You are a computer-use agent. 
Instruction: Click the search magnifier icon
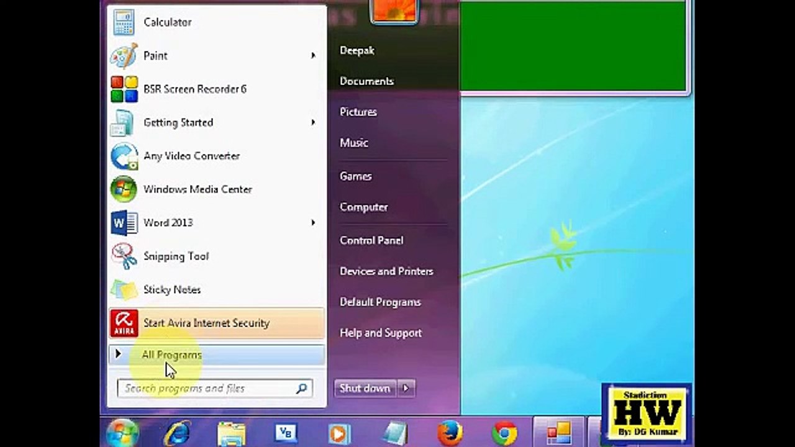pyautogui.click(x=301, y=389)
